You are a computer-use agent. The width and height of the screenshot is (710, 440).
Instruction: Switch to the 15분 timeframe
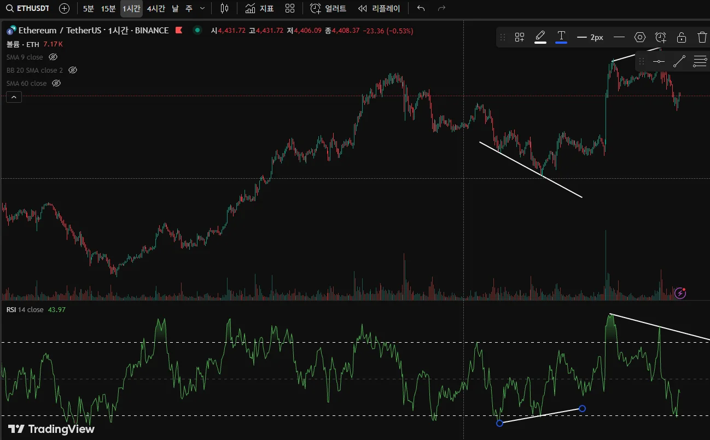(108, 9)
